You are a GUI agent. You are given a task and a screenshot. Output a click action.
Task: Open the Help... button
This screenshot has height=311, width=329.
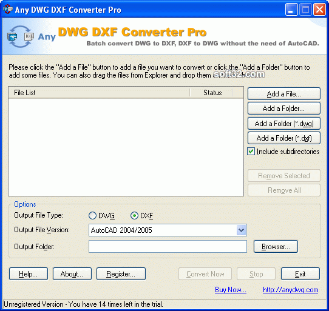[x=29, y=273]
